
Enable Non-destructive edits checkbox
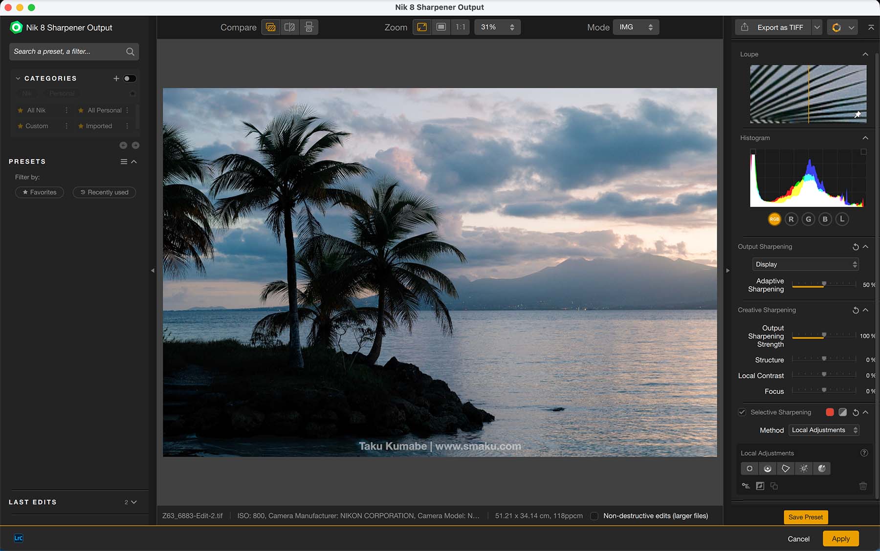[x=594, y=516]
